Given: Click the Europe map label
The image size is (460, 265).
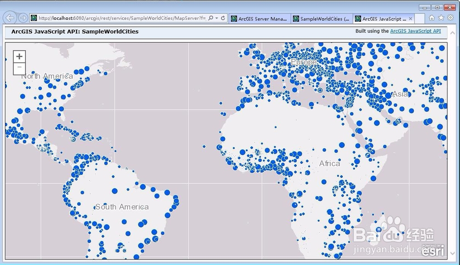Looking at the screenshot, I should pyautogui.click(x=304, y=62).
